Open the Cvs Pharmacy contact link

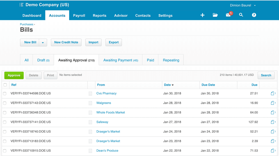[x=107, y=93]
